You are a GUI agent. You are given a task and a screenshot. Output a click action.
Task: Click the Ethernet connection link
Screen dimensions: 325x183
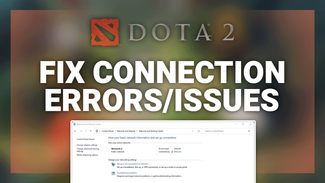177,152
